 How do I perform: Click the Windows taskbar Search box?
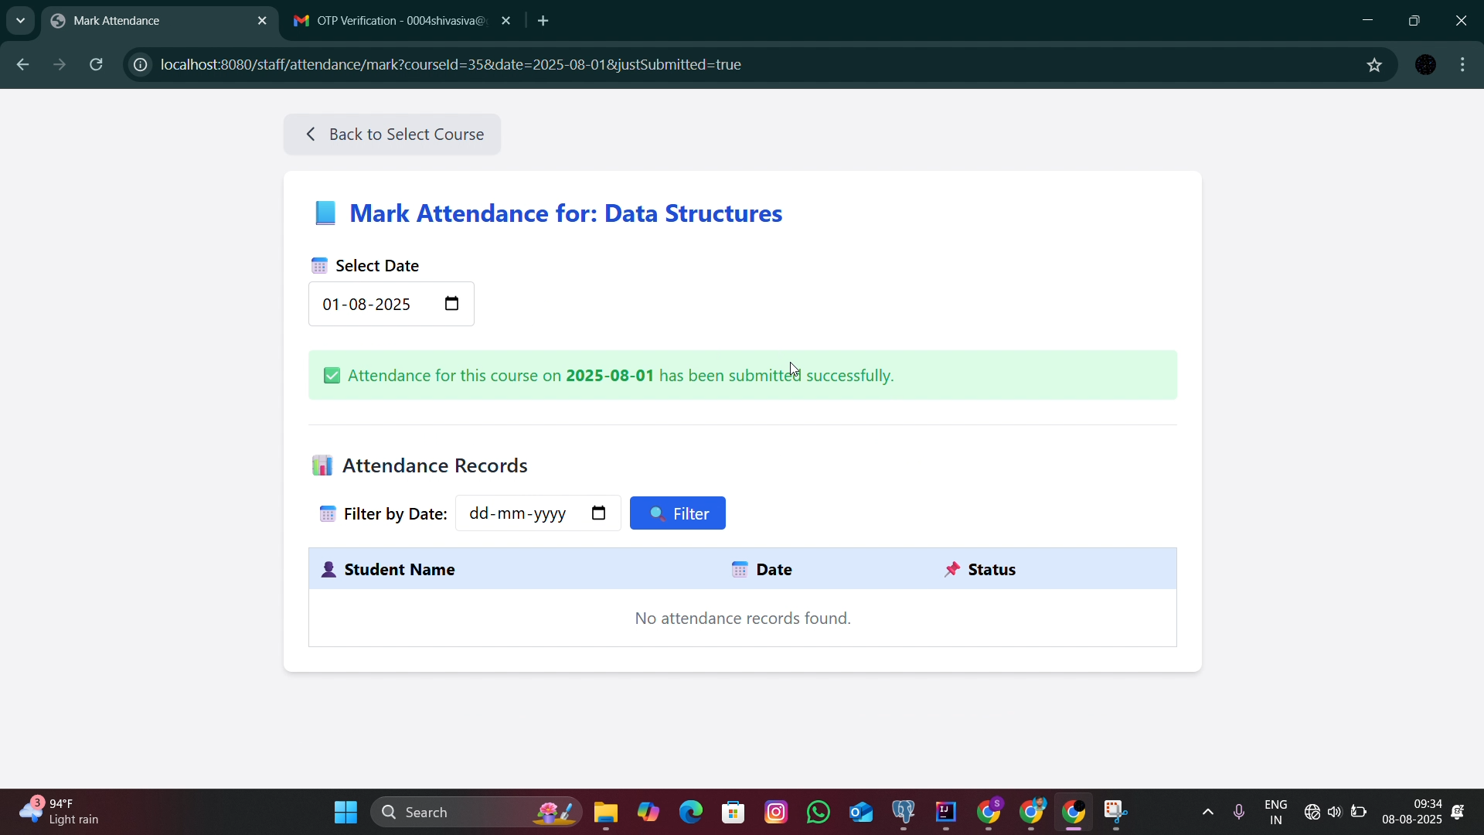coord(477,813)
